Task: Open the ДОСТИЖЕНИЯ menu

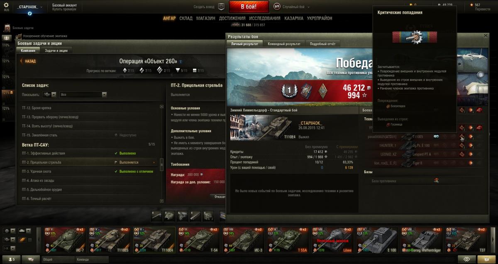Action: coord(232,18)
